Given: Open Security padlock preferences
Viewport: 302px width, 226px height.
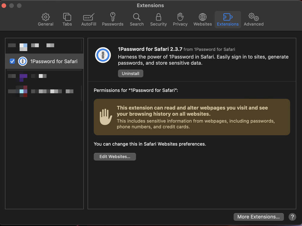Looking at the screenshot, I should (158, 20).
